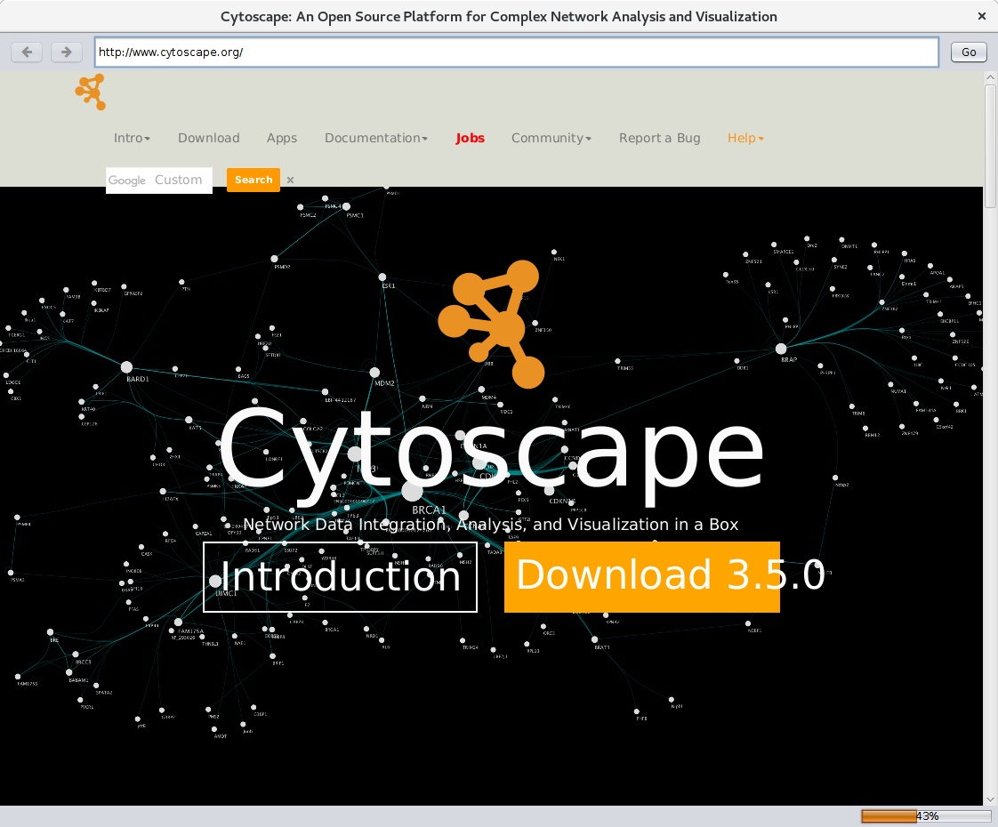
Task: Clear the search with the X icon
Action: coord(290,181)
